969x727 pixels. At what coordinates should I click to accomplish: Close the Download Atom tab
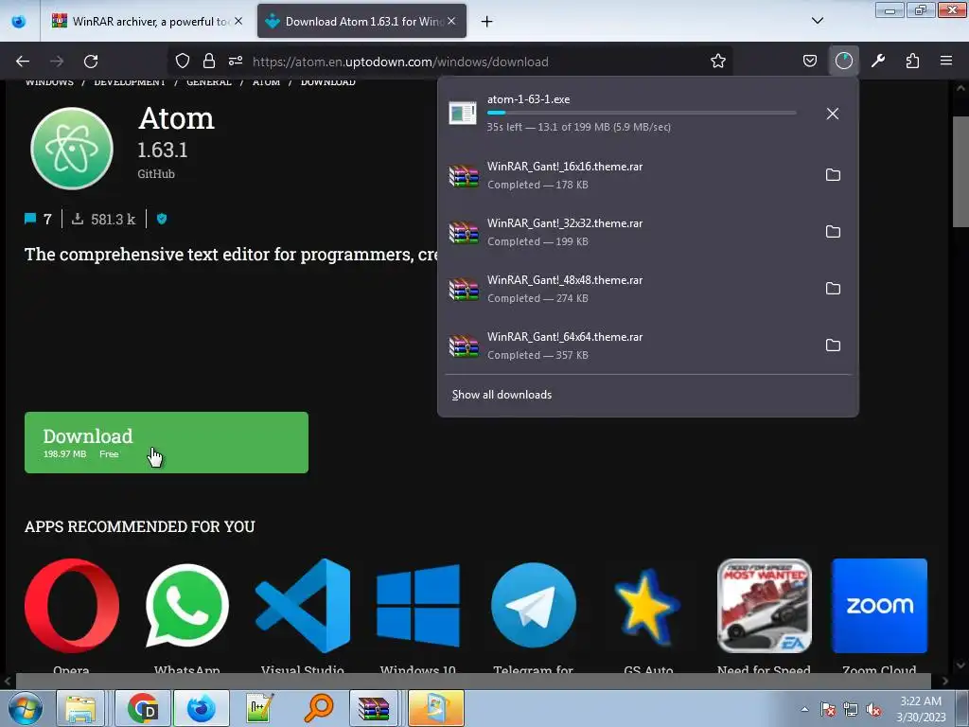coord(451,21)
